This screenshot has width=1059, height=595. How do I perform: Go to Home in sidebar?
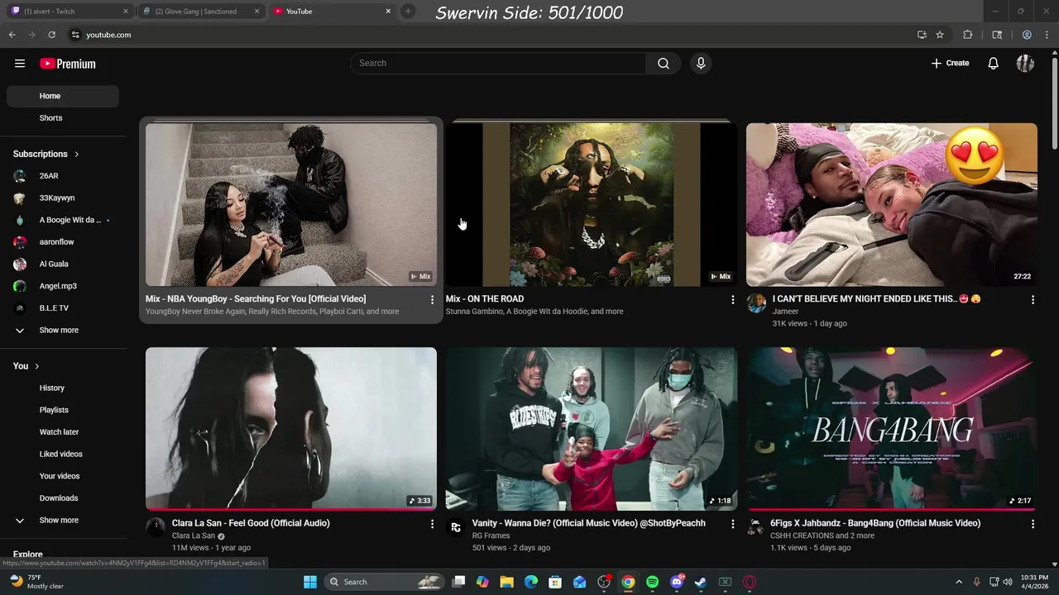click(x=63, y=96)
